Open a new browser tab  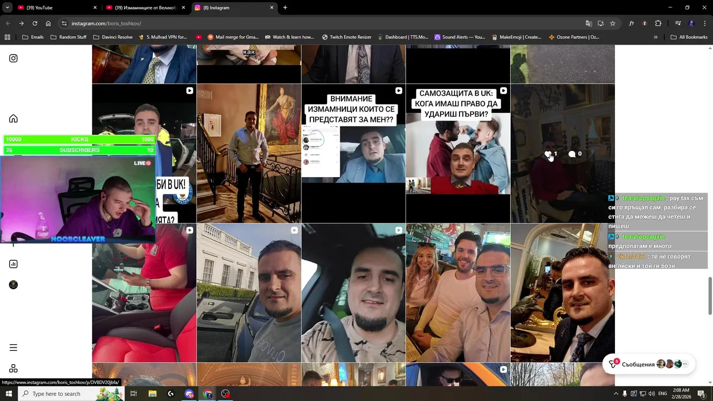(x=285, y=8)
